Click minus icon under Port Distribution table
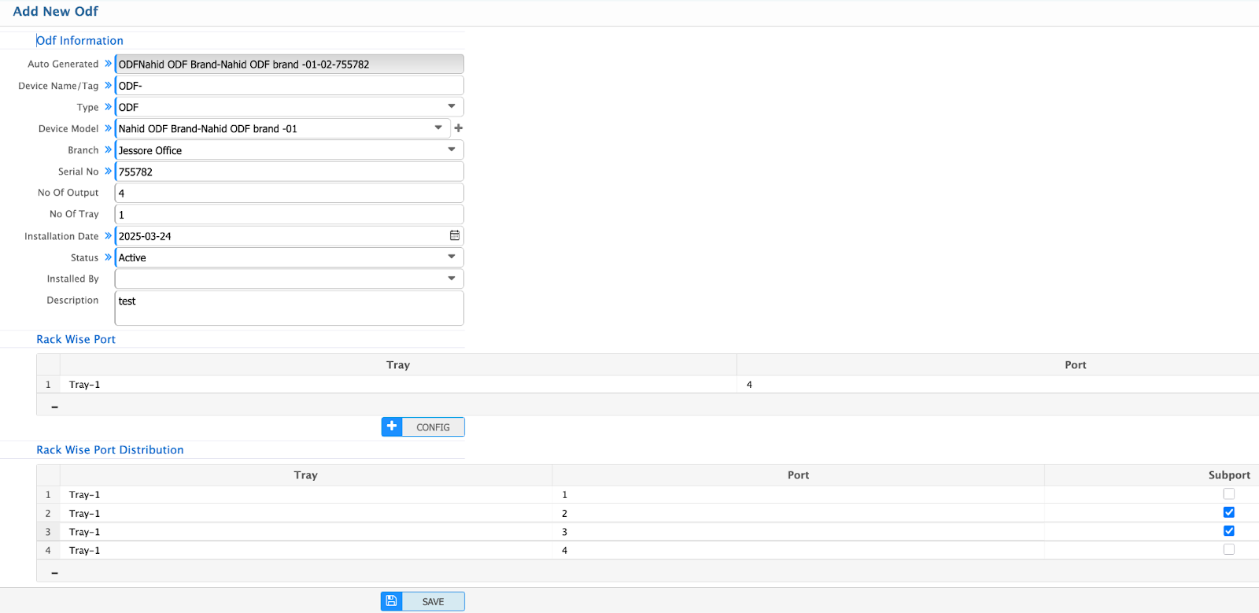The width and height of the screenshot is (1259, 613). point(54,573)
